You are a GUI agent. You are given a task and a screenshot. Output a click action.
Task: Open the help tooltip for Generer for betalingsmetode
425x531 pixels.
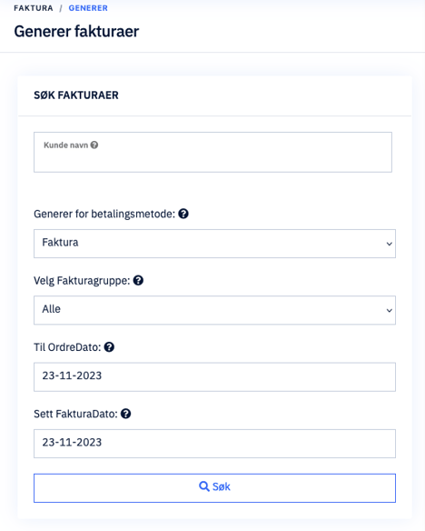point(183,214)
